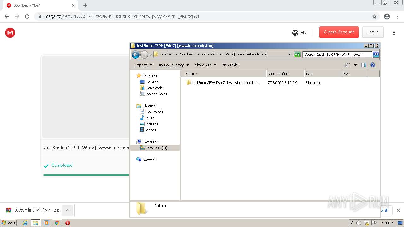Click the Create Account button on MEGA
Screen dimensions: 404x227
point(339,32)
